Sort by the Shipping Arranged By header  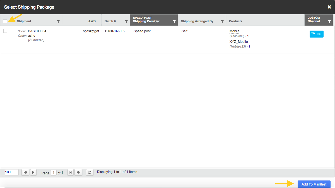(197, 21)
